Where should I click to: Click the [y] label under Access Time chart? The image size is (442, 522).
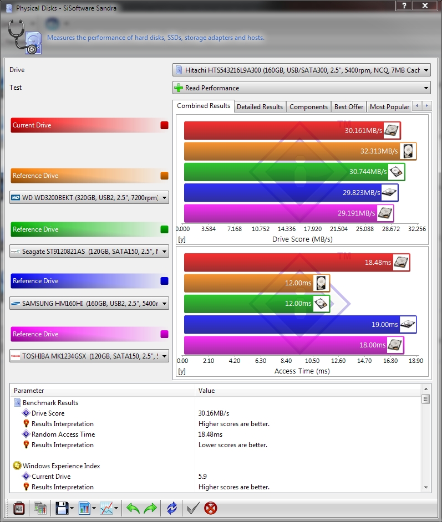[x=182, y=371]
